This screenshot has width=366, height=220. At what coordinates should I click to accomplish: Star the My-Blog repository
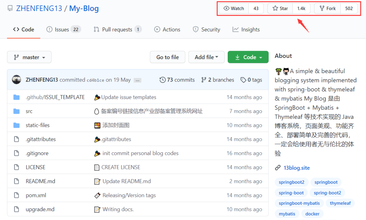click(x=280, y=8)
